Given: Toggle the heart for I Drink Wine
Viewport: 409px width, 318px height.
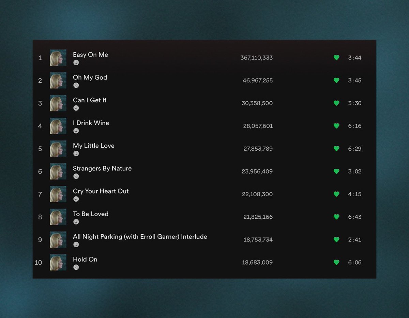Looking at the screenshot, I should 336,126.
